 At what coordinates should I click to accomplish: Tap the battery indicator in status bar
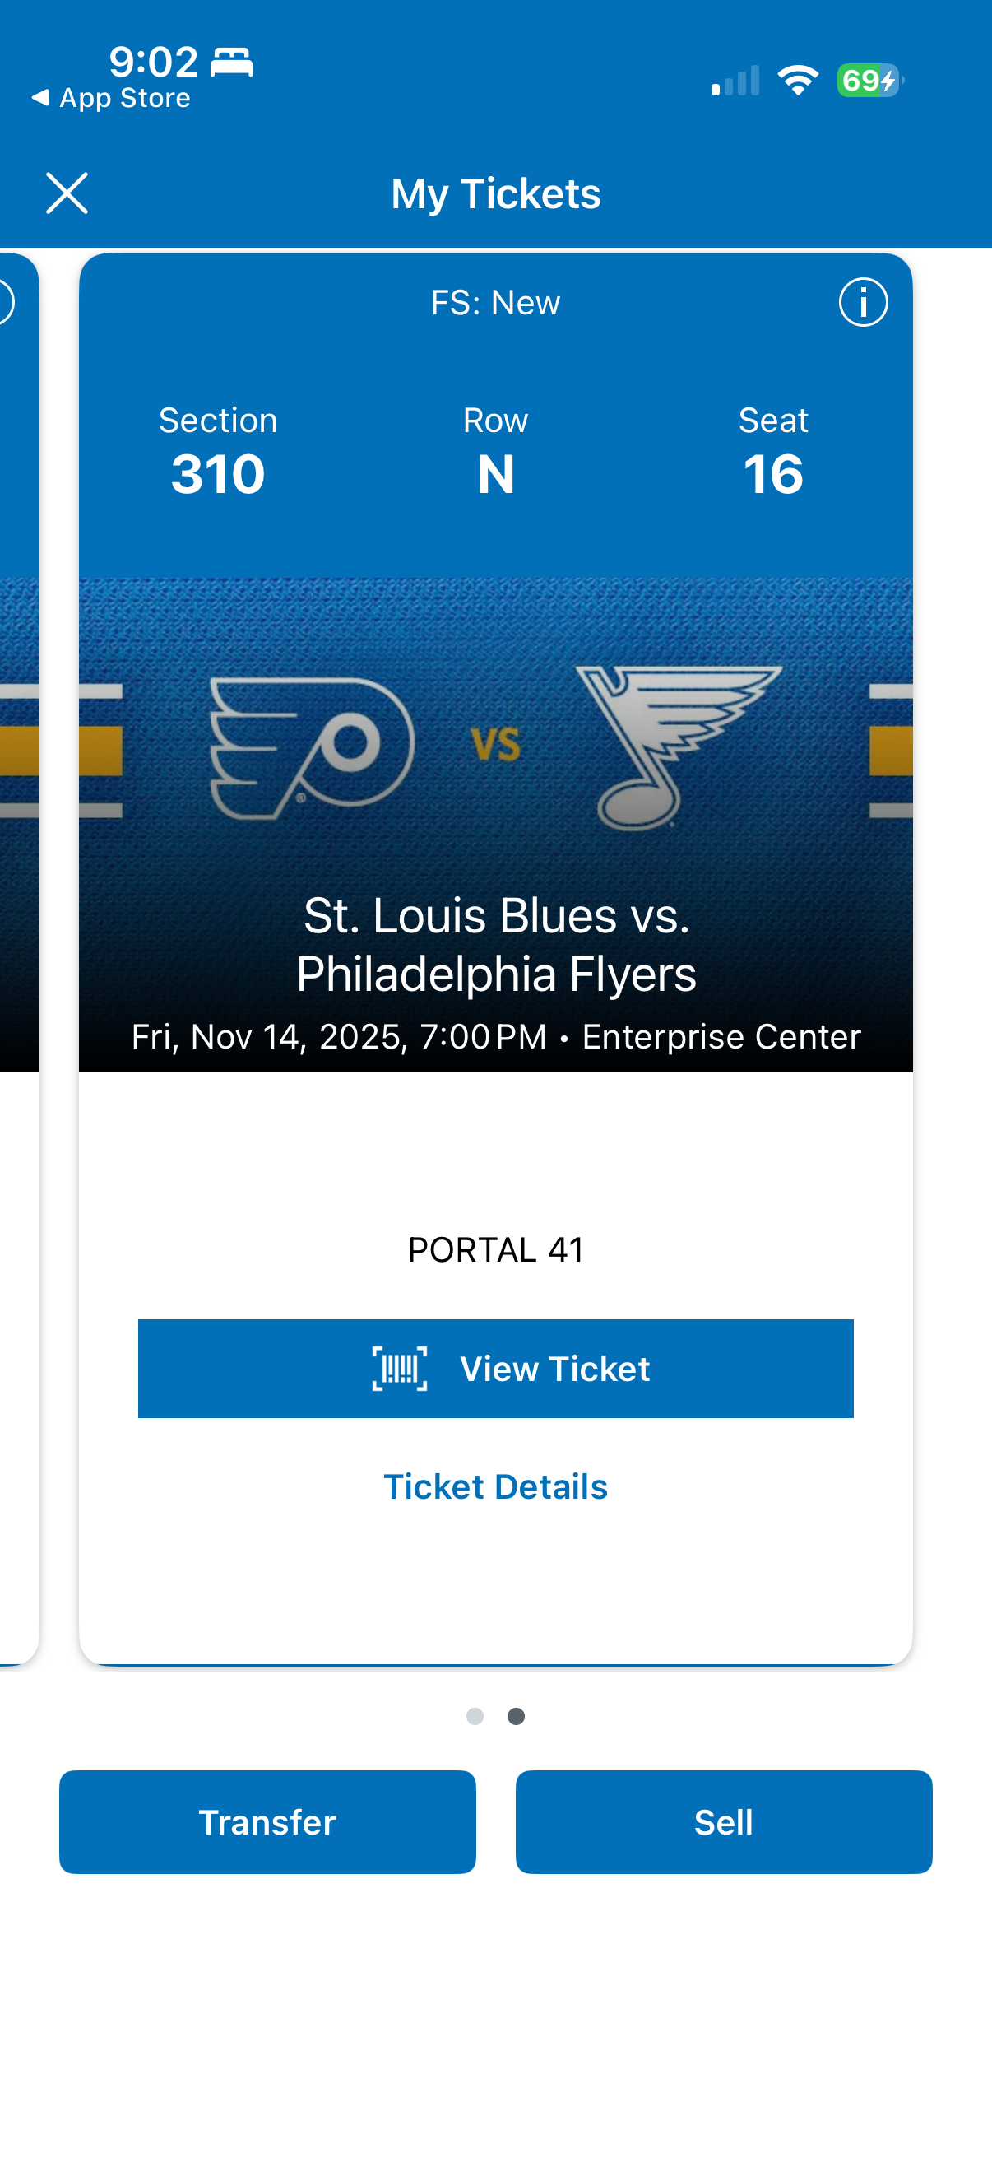[x=869, y=81]
